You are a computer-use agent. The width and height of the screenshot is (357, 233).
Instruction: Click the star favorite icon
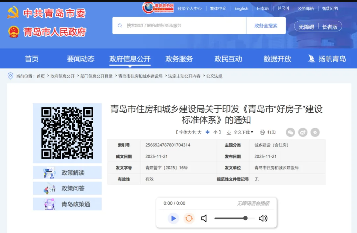tap(315, 132)
